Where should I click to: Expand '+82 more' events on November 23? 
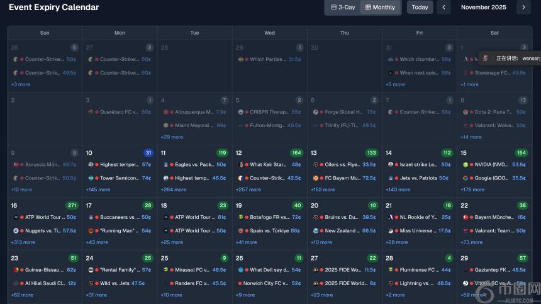tap(21, 295)
